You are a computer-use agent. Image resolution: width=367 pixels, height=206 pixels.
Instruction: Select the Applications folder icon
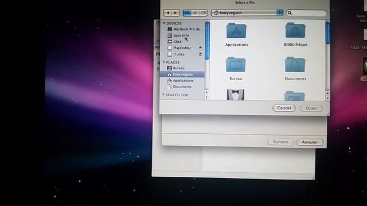click(236, 30)
